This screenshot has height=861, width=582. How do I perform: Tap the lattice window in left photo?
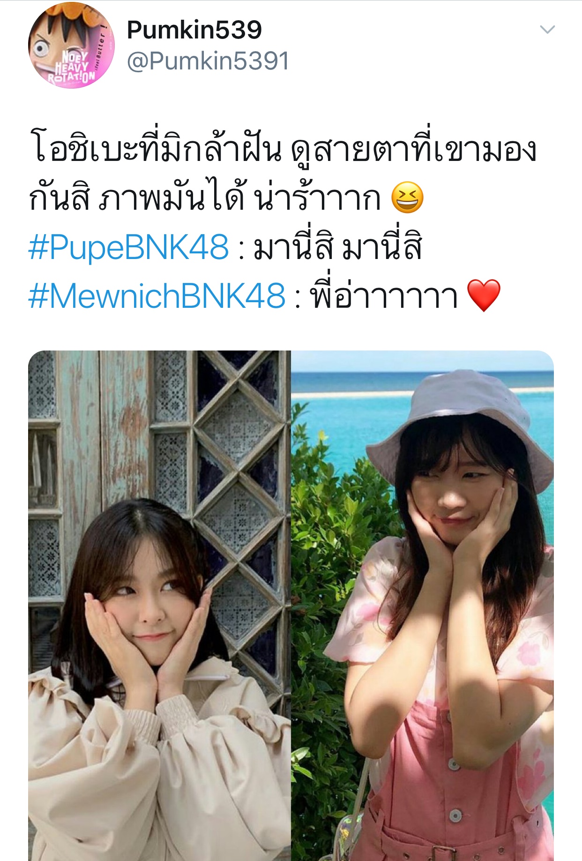point(239,469)
